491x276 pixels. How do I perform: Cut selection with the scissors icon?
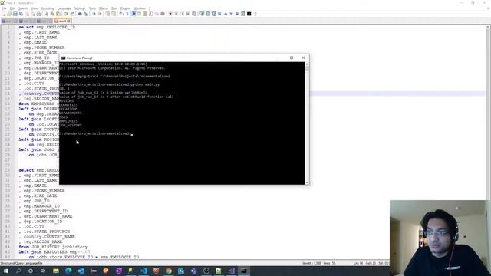coord(47,14)
